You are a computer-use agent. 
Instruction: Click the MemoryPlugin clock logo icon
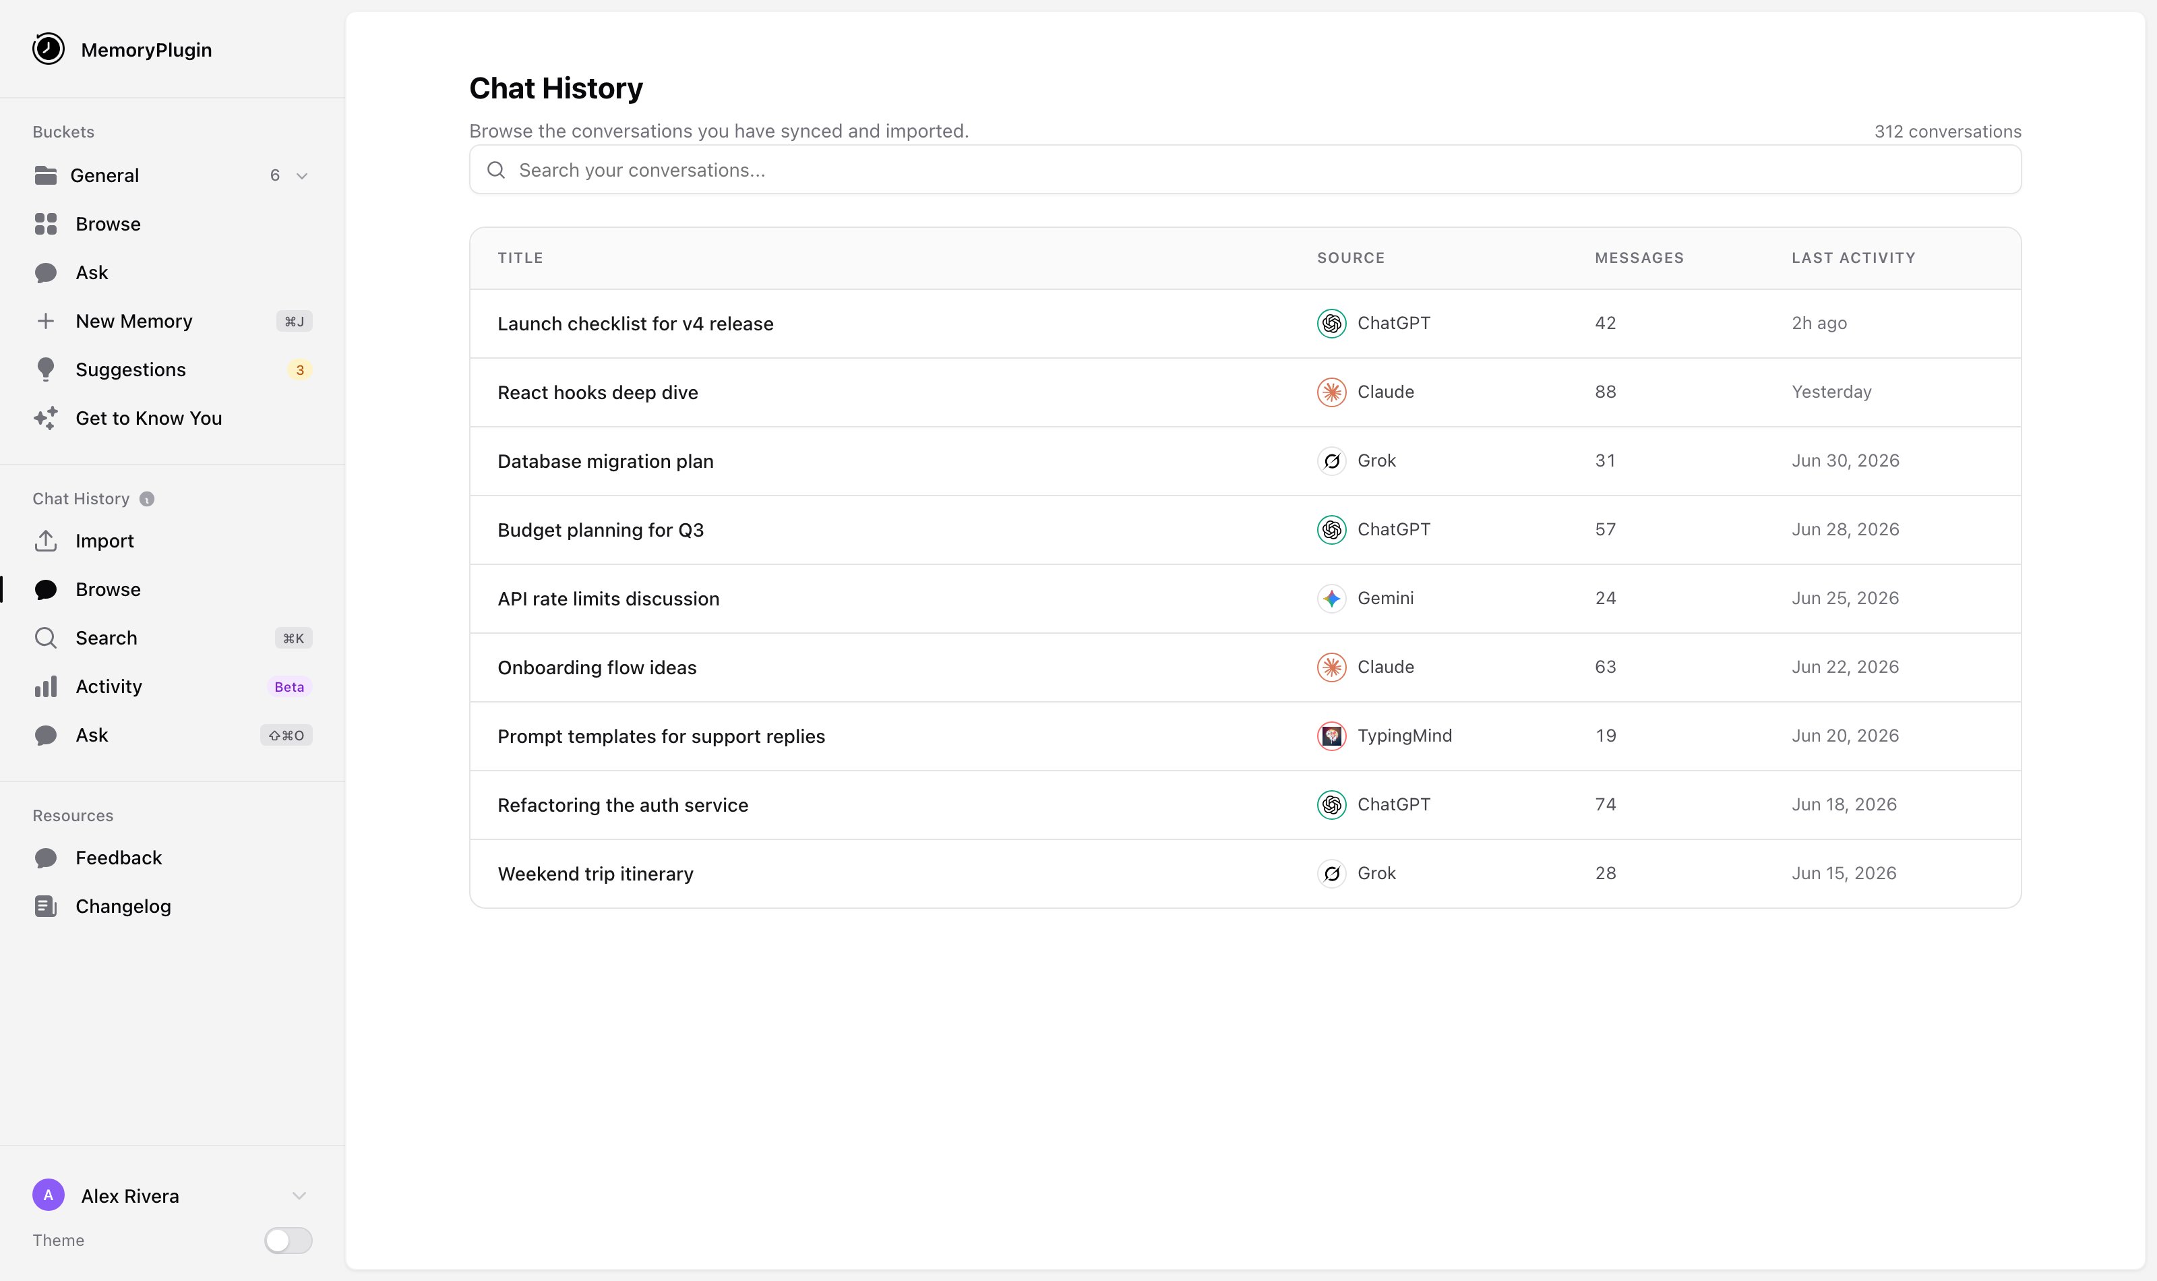tap(49, 49)
